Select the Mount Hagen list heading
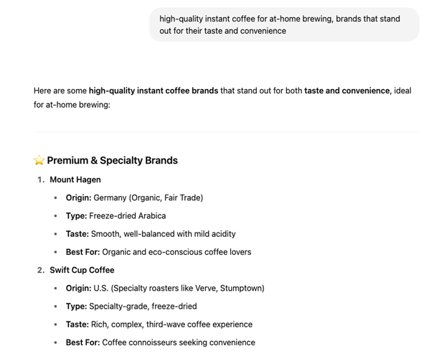Viewport: 429px width, 356px height. pyautogui.click(x=75, y=179)
